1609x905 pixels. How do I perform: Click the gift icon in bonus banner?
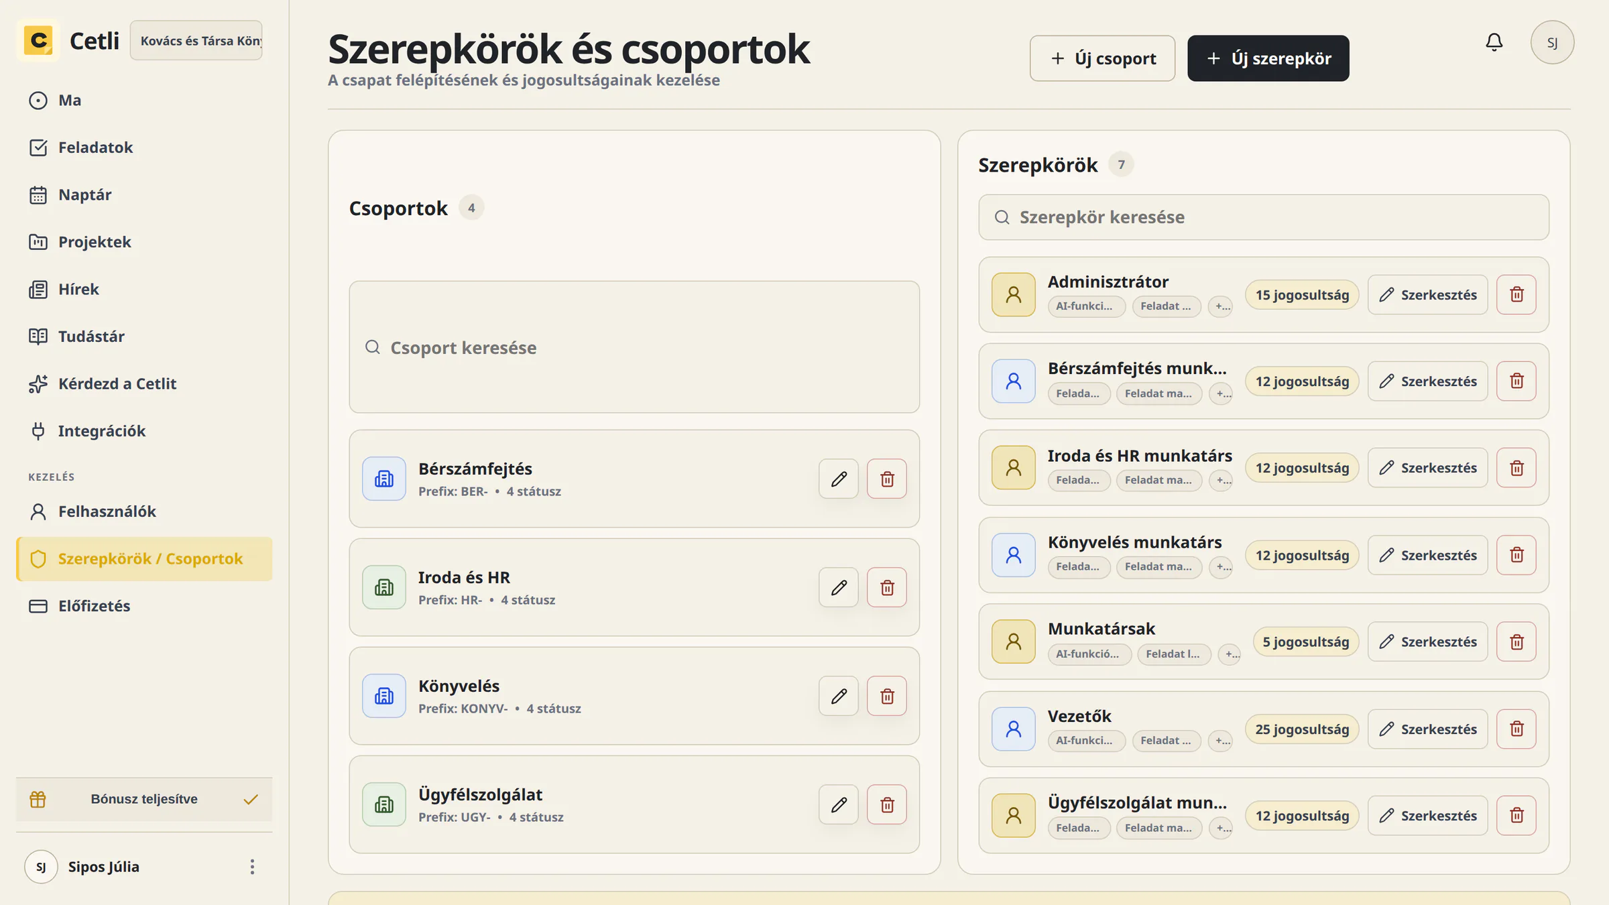38,799
